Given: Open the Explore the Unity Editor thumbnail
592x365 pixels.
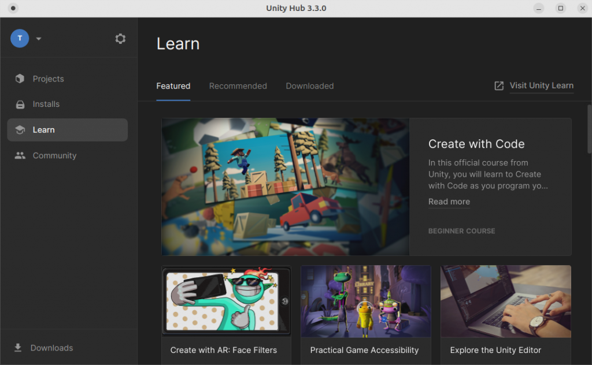Looking at the screenshot, I should click(506, 301).
